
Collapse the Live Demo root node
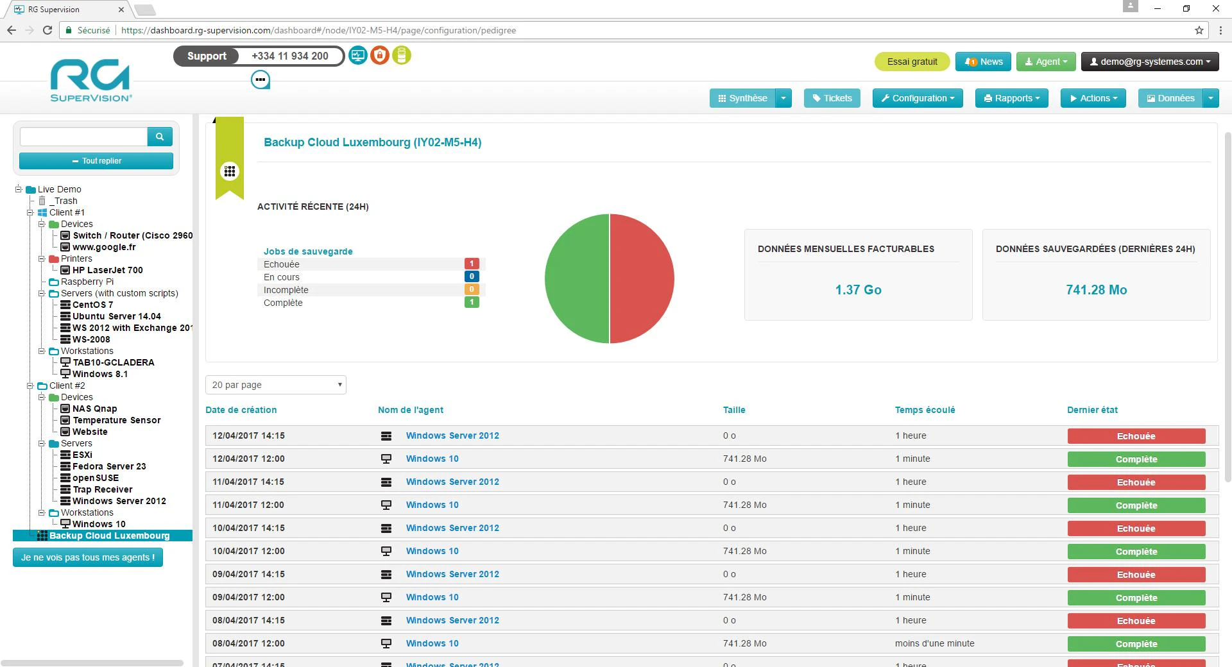tap(19, 189)
